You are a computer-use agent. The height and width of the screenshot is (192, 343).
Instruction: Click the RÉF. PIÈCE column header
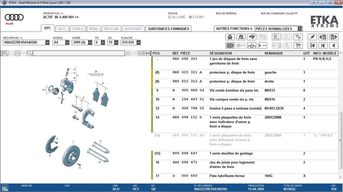(181, 53)
